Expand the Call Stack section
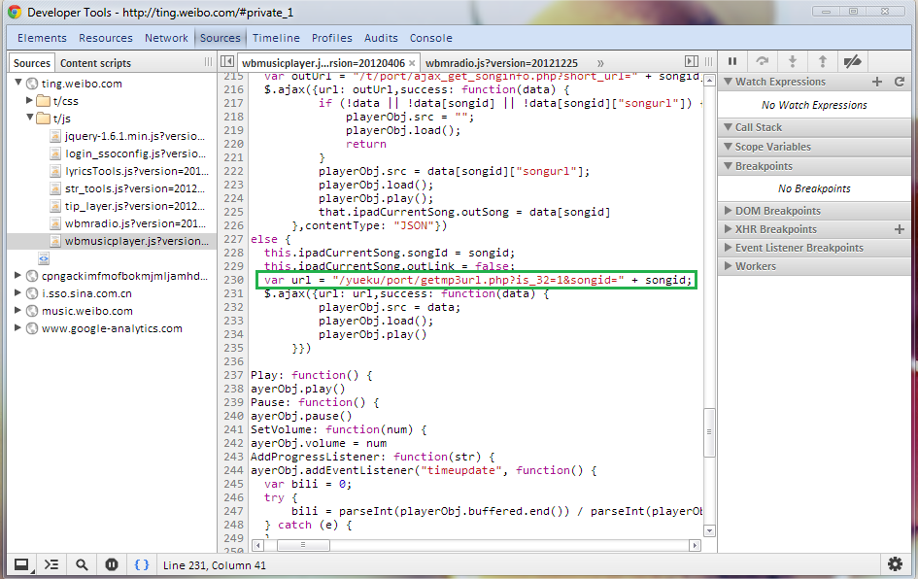 point(758,127)
